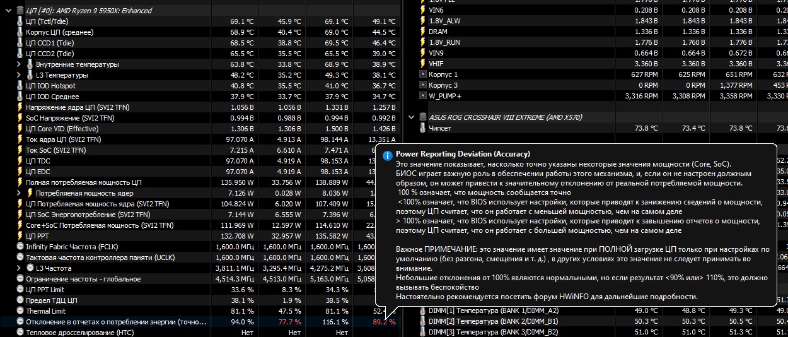Click the clock icon for Тактовая частота контроллера памяти
Image resolution: width=788 pixels, height=337 pixels.
[x=20, y=257]
